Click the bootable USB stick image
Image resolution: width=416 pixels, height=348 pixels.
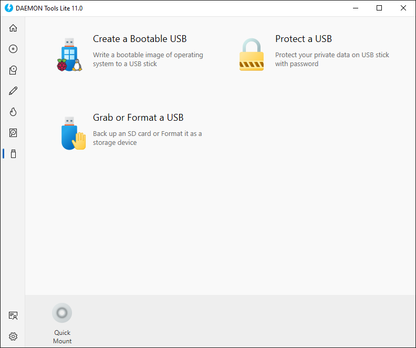(x=69, y=55)
